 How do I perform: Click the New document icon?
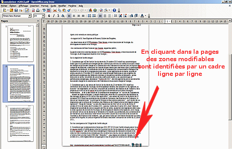[5, 10]
